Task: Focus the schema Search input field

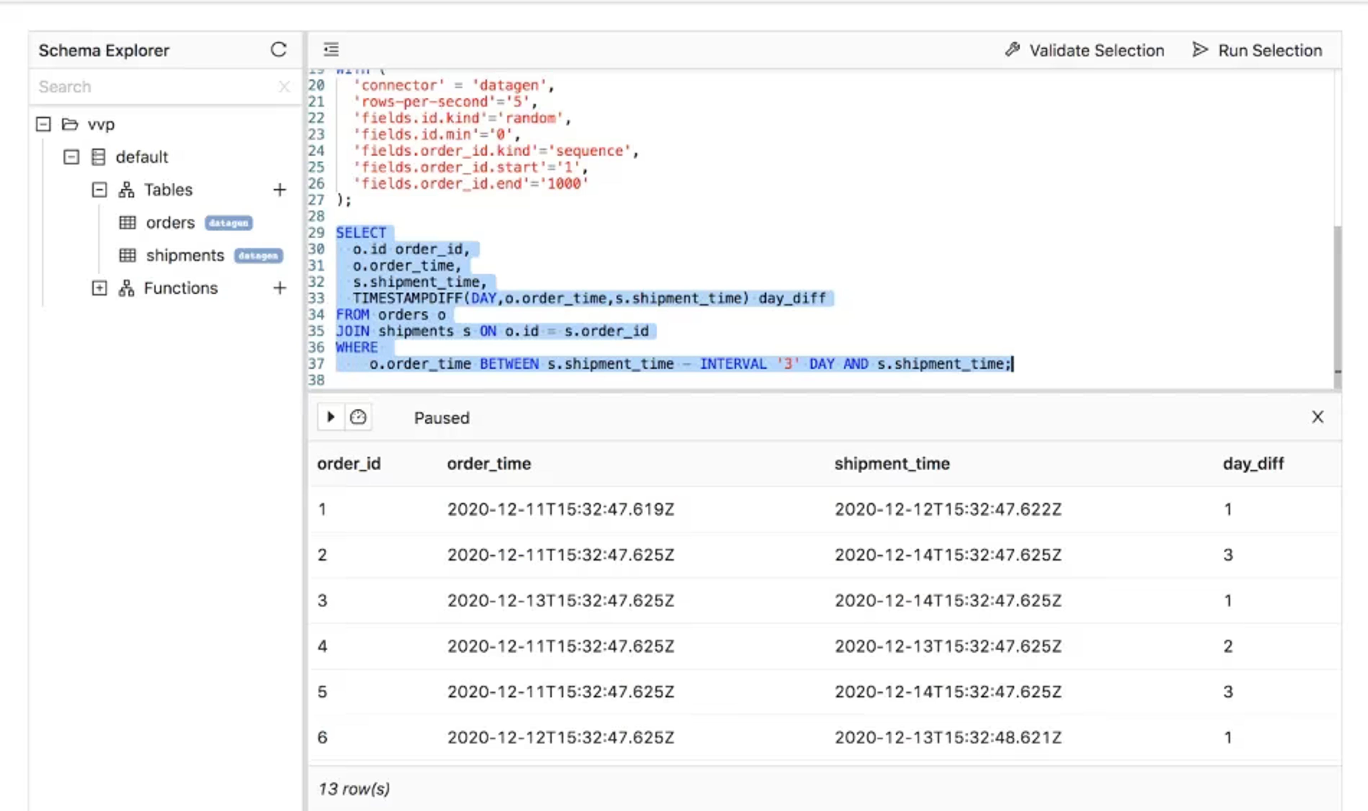Action: (x=156, y=86)
